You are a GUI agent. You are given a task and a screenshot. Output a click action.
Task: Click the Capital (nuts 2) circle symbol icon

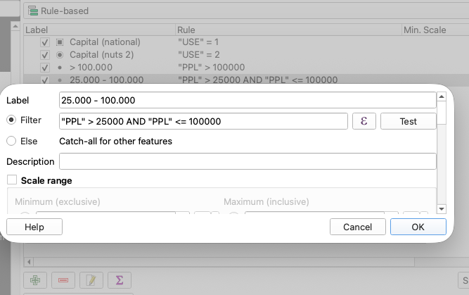click(x=60, y=55)
